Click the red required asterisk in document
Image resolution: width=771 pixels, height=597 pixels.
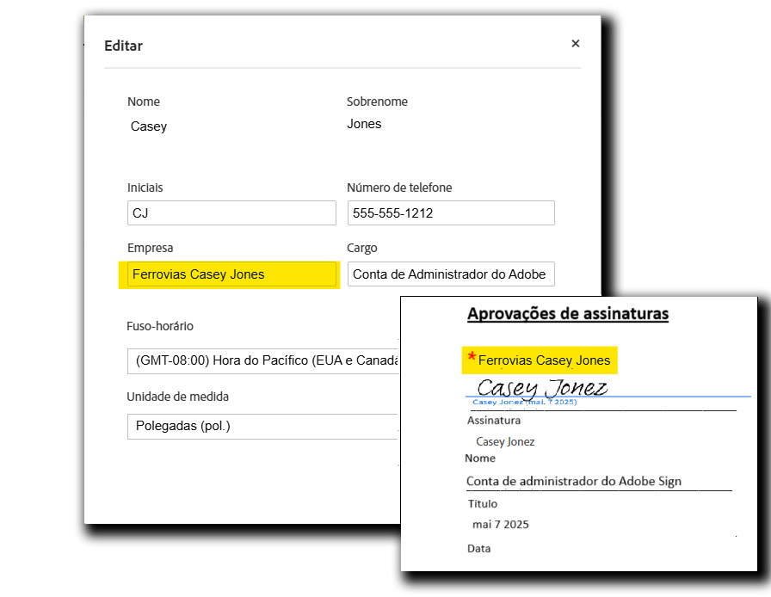[472, 356]
